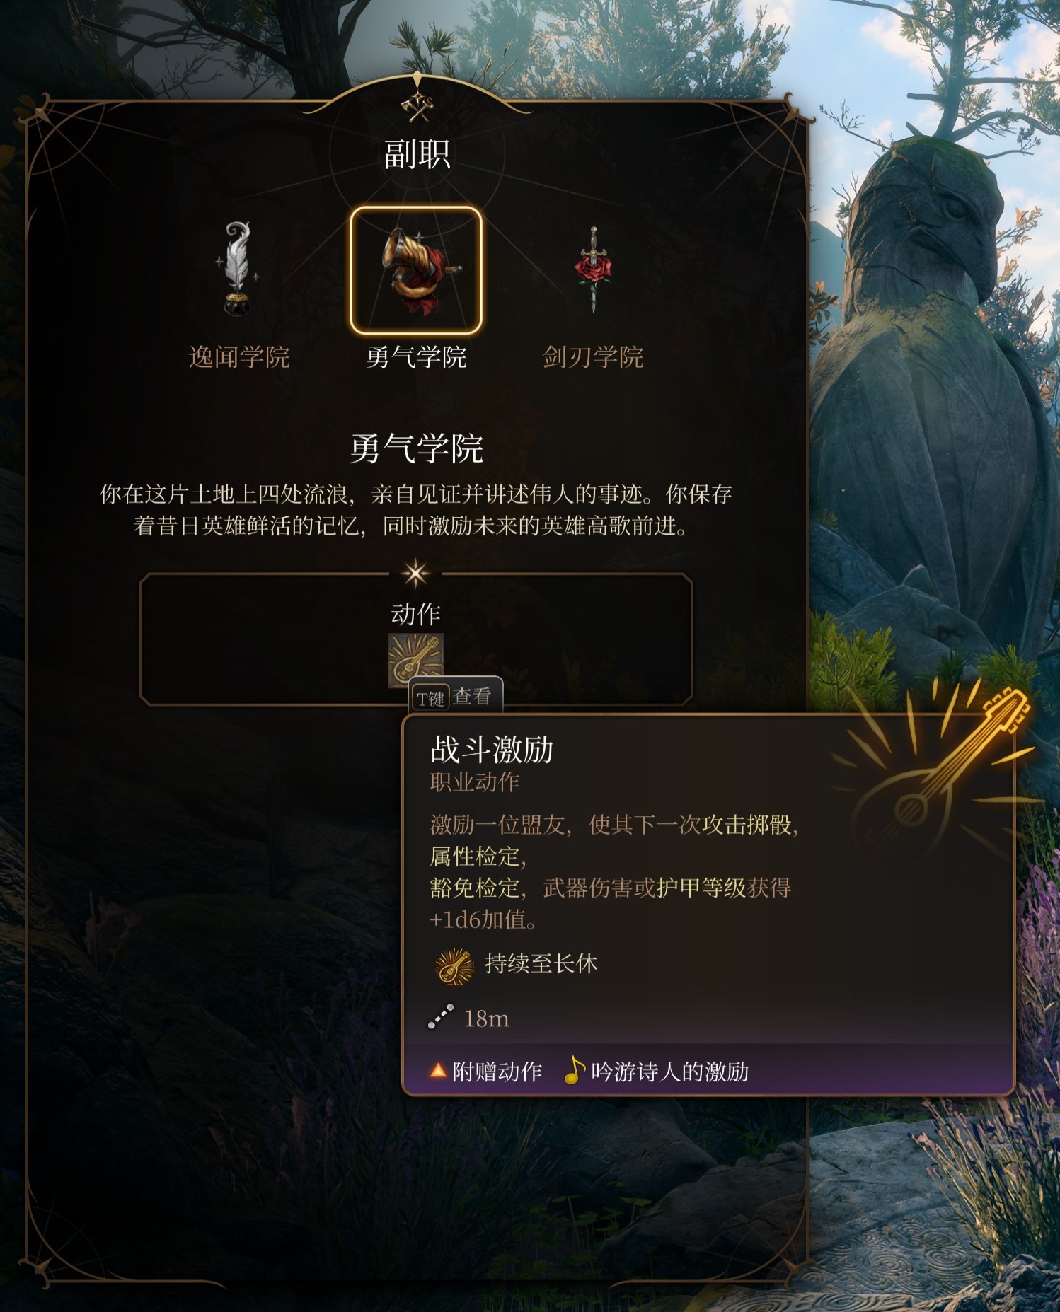
Task: Select the rose and dagger icon
Action: pyautogui.click(x=593, y=269)
